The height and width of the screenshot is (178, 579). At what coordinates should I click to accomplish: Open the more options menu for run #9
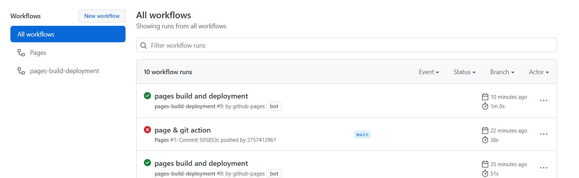544,100
